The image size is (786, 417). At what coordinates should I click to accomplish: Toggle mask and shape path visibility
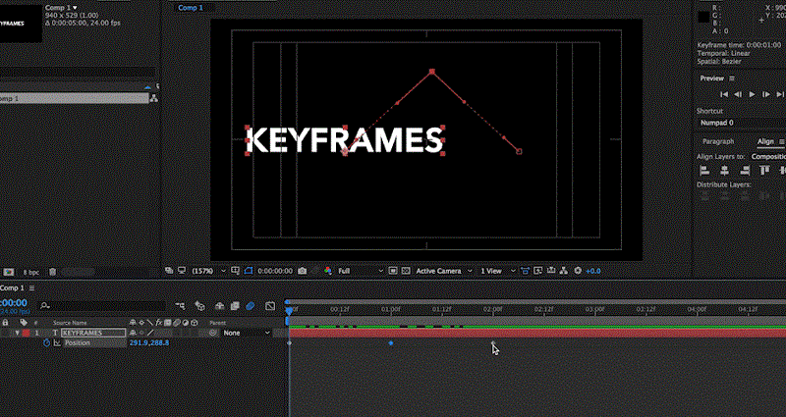tap(249, 271)
